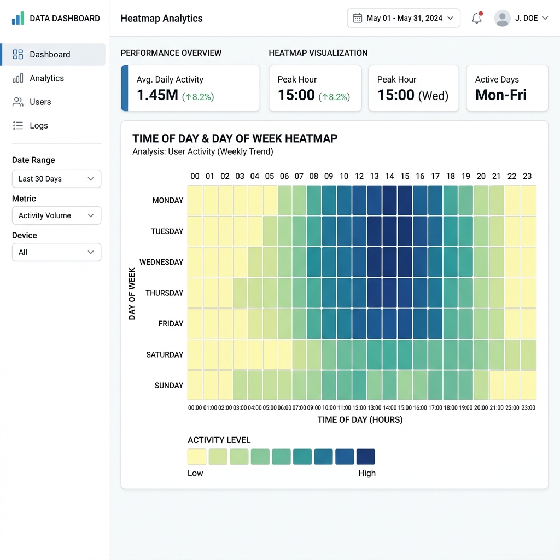Select the Avg. Daily Activity card
The image size is (560, 560).
pyautogui.click(x=190, y=88)
